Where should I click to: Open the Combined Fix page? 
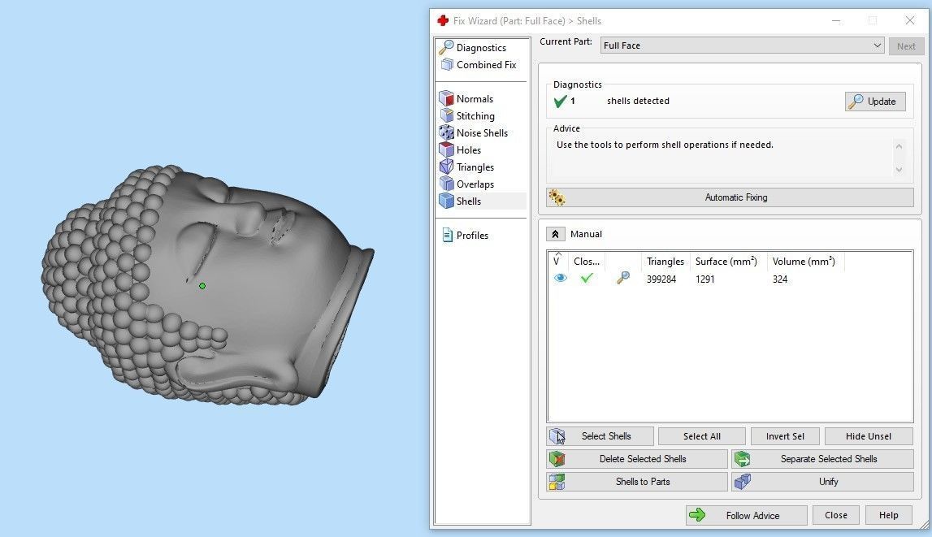point(479,65)
